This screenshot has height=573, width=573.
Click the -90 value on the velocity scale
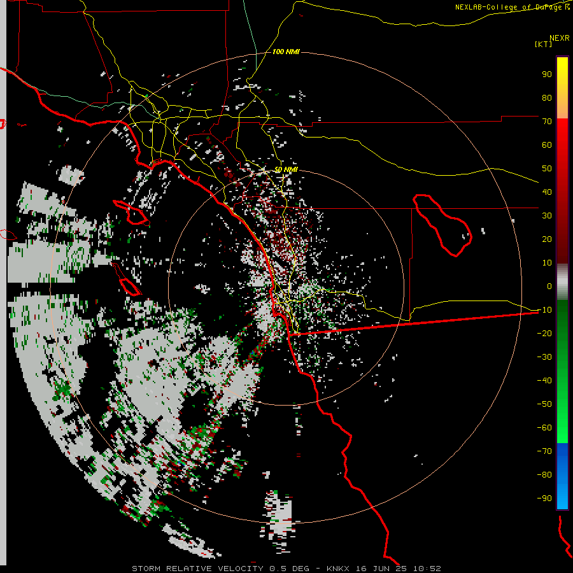544,499
